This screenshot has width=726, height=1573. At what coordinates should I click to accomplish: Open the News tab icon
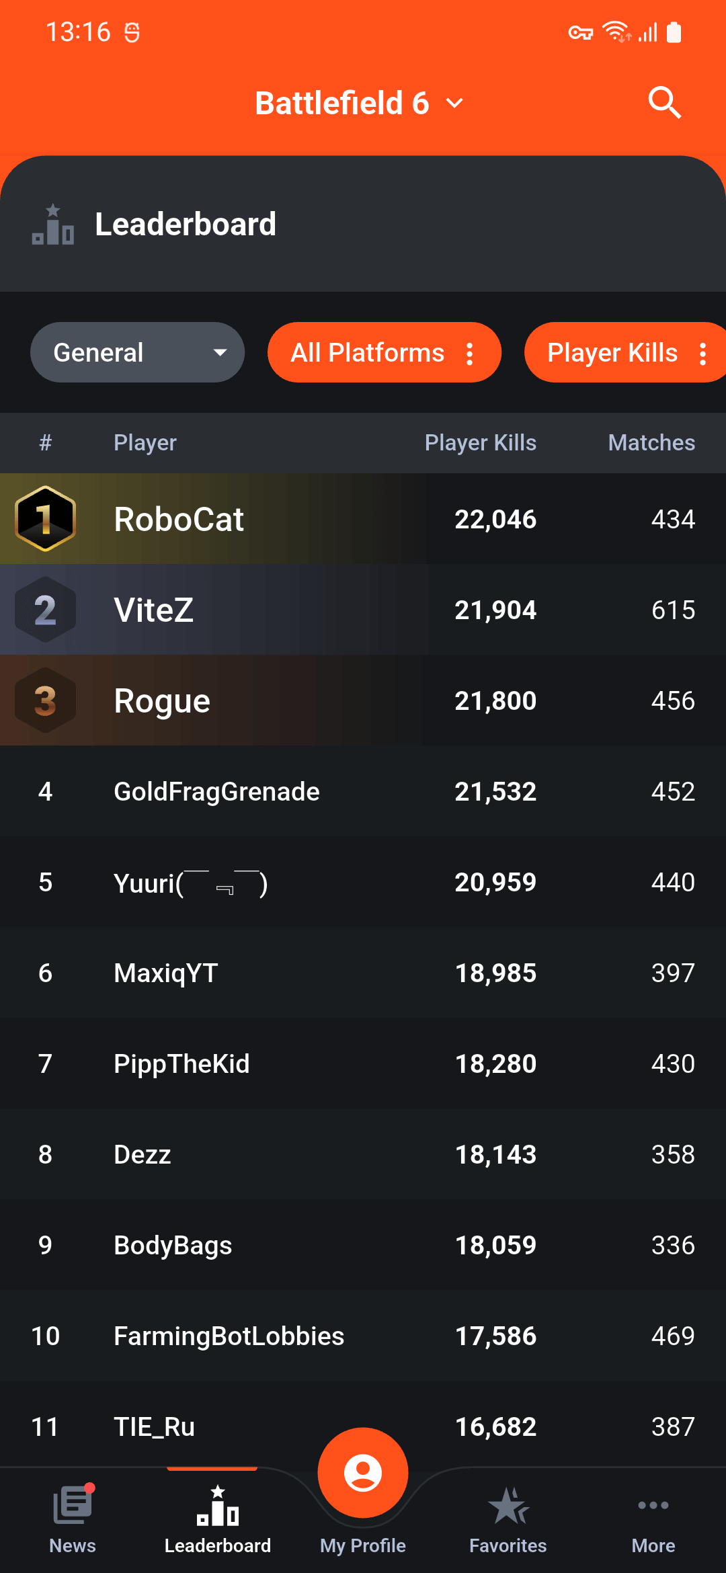(x=73, y=1504)
